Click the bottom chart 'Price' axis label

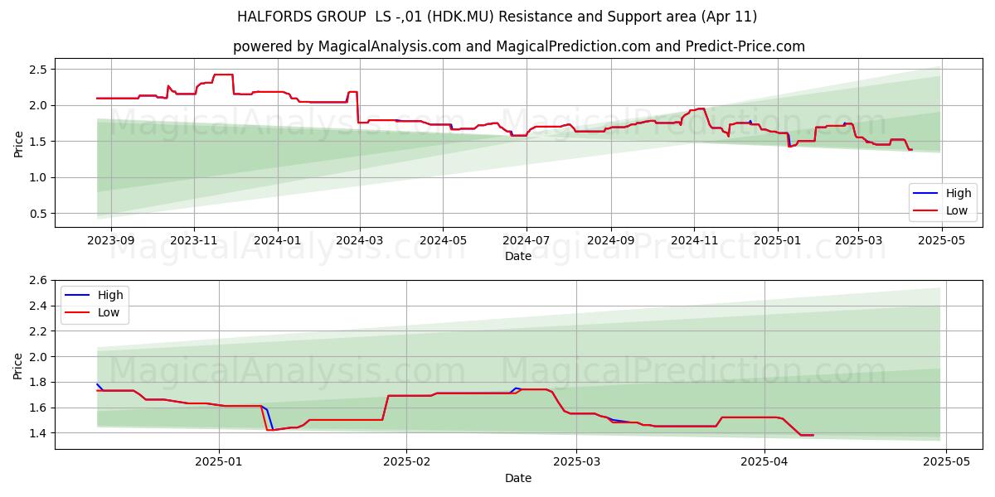[x=18, y=365]
